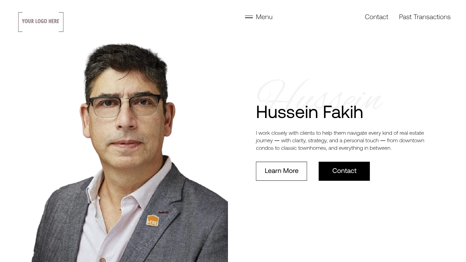Open the Menu label in header

(264, 17)
